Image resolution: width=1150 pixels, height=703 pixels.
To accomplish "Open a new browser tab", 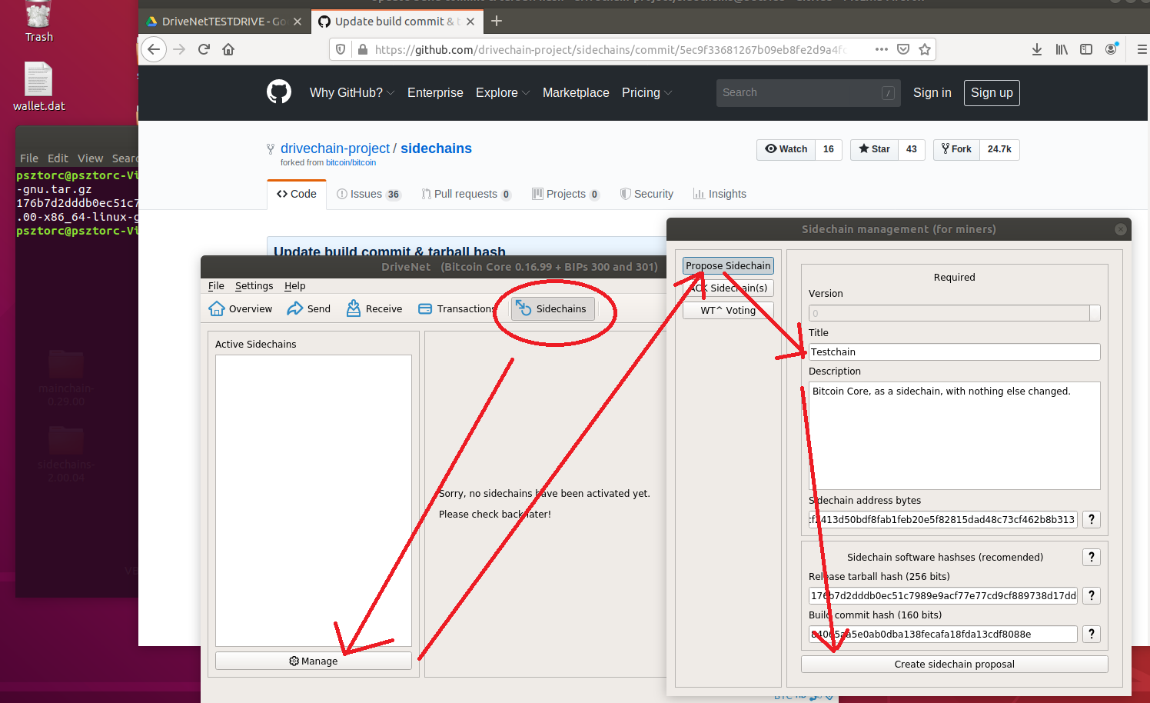I will [497, 21].
